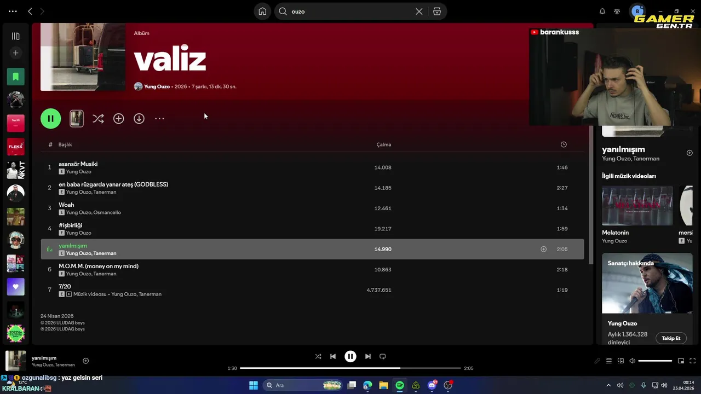
Task: Toggle album shuffle next to play button
Action: 98,118
